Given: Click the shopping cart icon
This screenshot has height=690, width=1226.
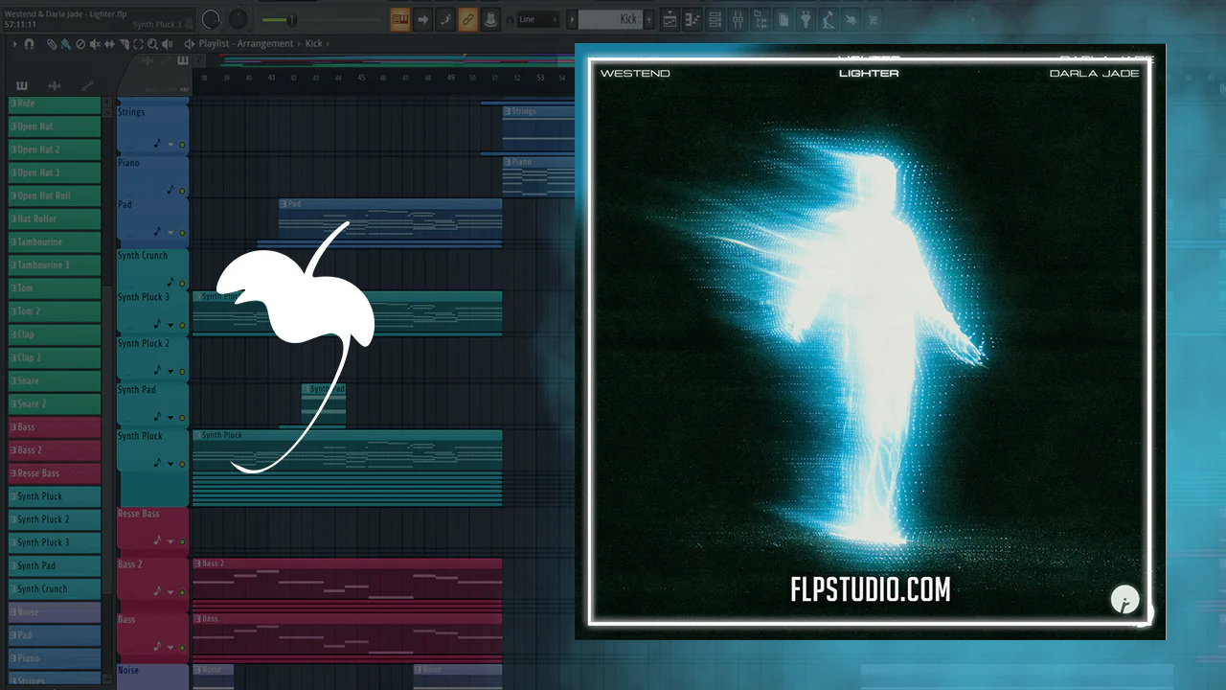Looking at the screenshot, I should [x=874, y=19].
